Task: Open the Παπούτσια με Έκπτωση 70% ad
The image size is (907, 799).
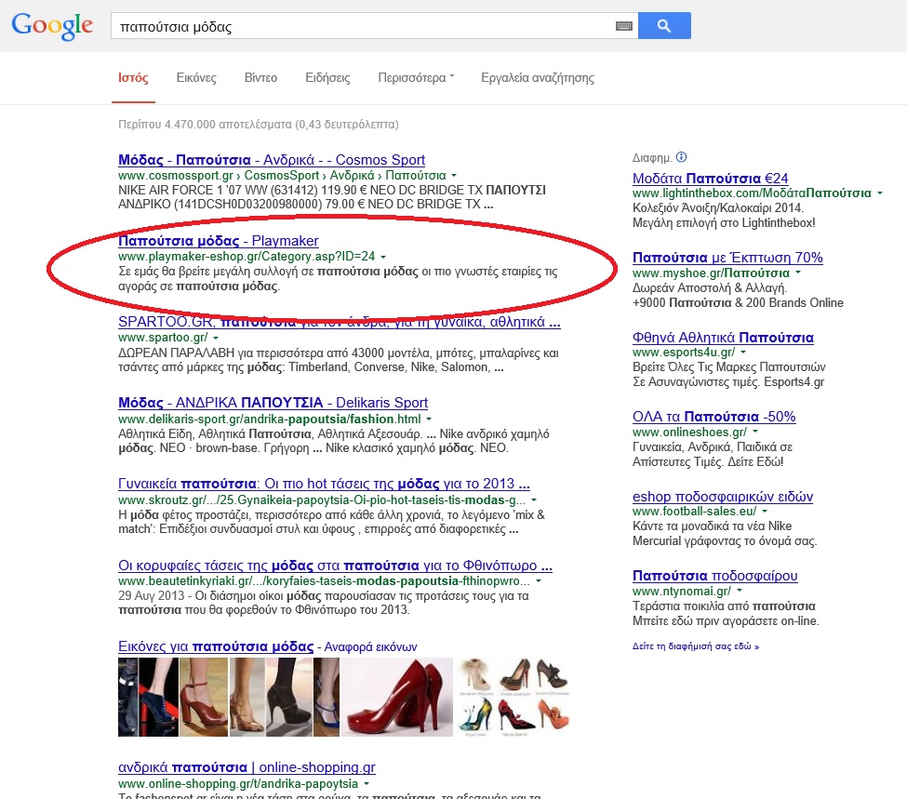Action: pyautogui.click(x=727, y=258)
